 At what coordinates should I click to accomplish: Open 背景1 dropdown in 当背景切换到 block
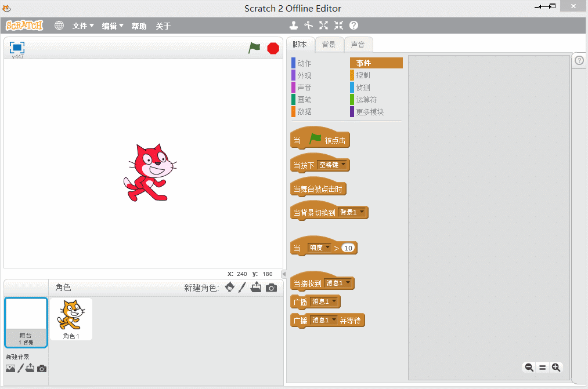coord(352,212)
